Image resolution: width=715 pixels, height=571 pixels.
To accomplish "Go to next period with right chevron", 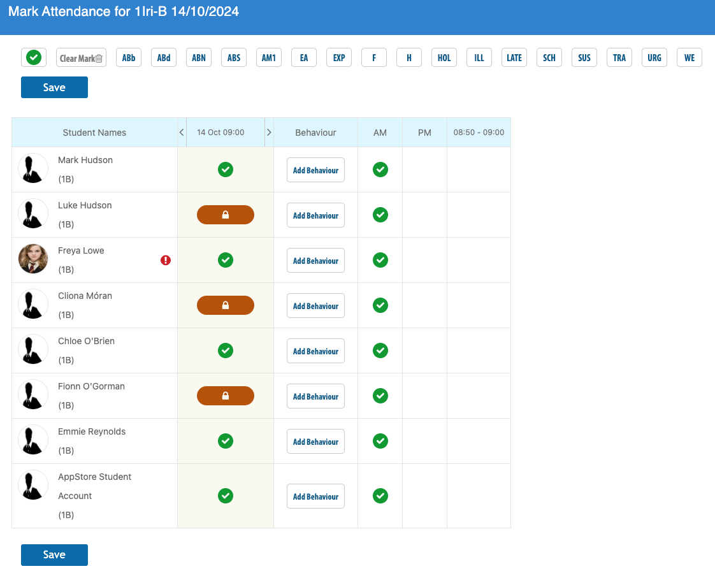I will (269, 133).
